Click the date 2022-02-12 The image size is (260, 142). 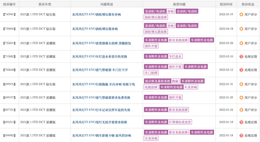[226, 70]
